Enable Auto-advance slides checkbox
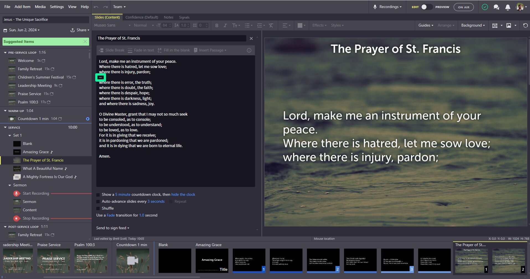Screen dimensions: 530x279 98,202
